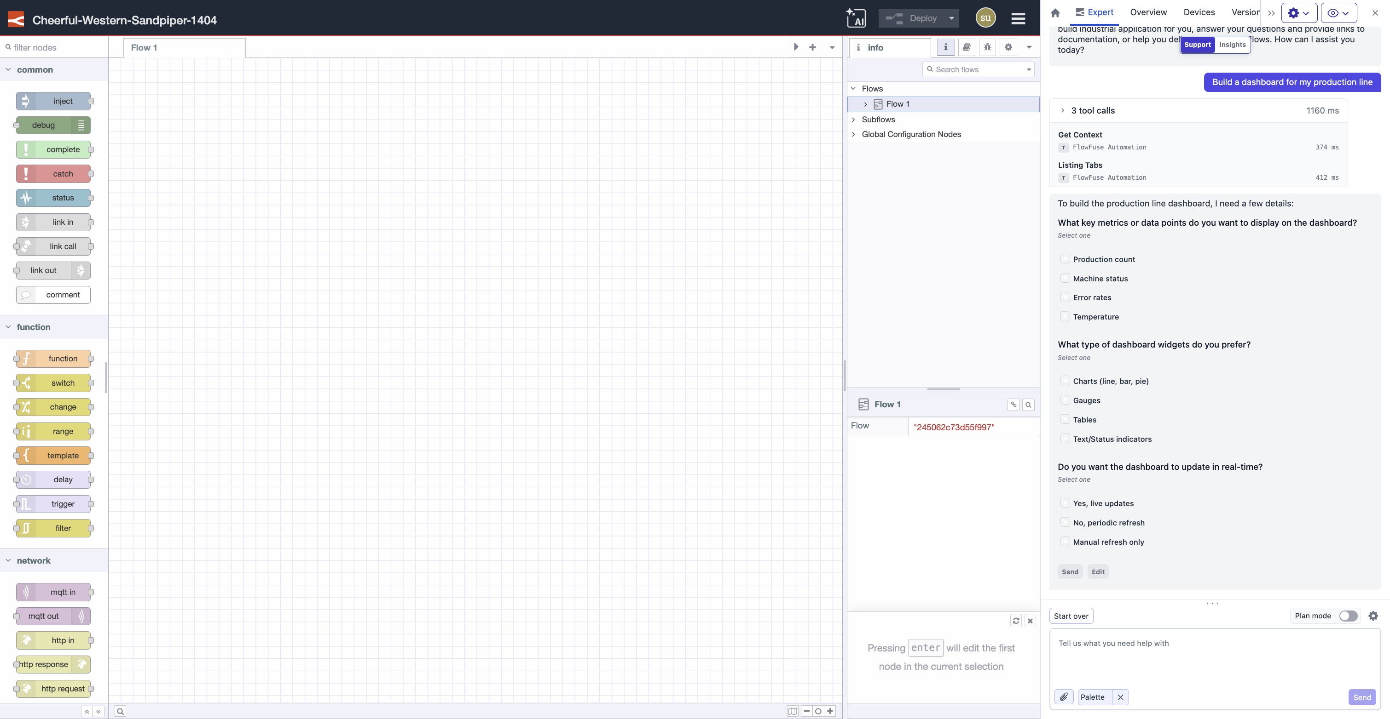The width and height of the screenshot is (1390, 719).
Task: Show more tabs with double chevron
Action: 1271,13
